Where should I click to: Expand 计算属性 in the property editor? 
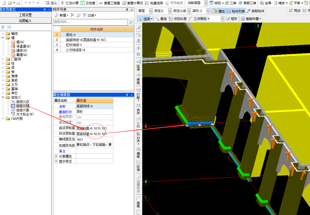[x=56, y=156]
